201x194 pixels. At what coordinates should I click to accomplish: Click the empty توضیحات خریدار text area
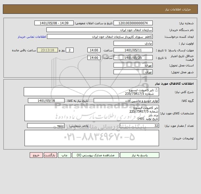(x=92, y=138)
